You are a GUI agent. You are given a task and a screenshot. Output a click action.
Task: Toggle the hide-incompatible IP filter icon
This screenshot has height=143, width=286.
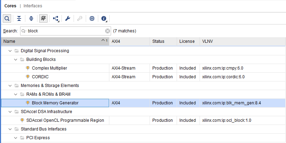(43, 18)
